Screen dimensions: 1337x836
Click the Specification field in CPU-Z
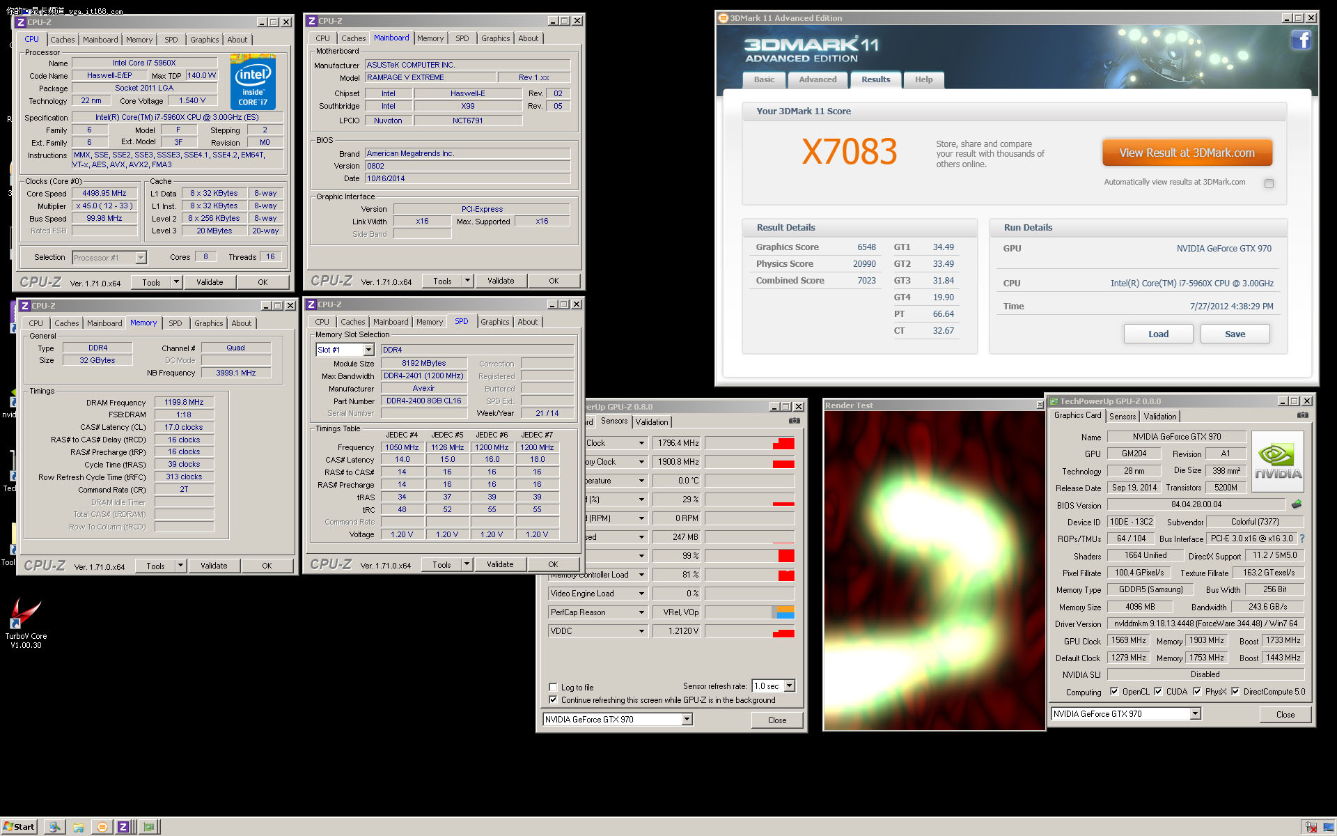pos(177,117)
